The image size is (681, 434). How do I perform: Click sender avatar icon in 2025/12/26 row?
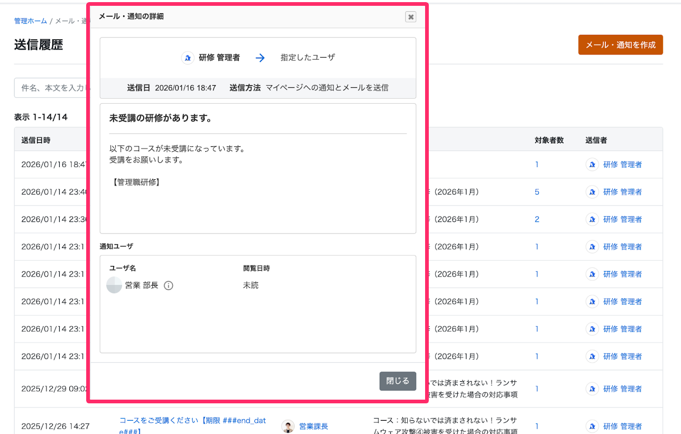[x=592, y=426]
